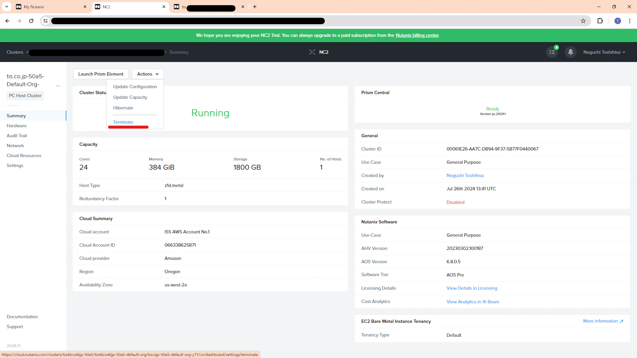The width and height of the screenshot is (637, 358).
Task: Open More information tenancy link
Action: 603,321
